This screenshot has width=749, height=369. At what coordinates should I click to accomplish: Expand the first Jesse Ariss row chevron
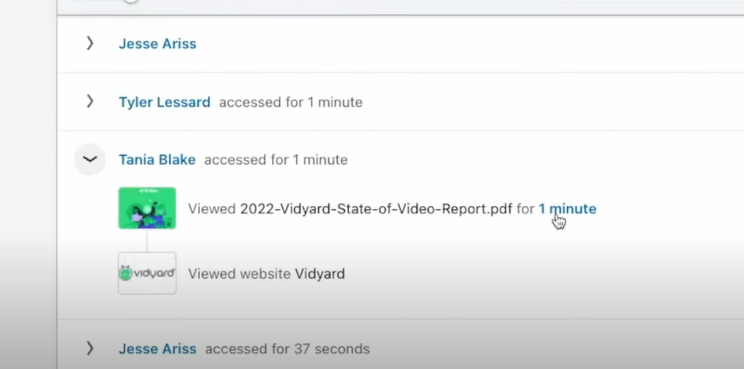click(x=90, y=43)
